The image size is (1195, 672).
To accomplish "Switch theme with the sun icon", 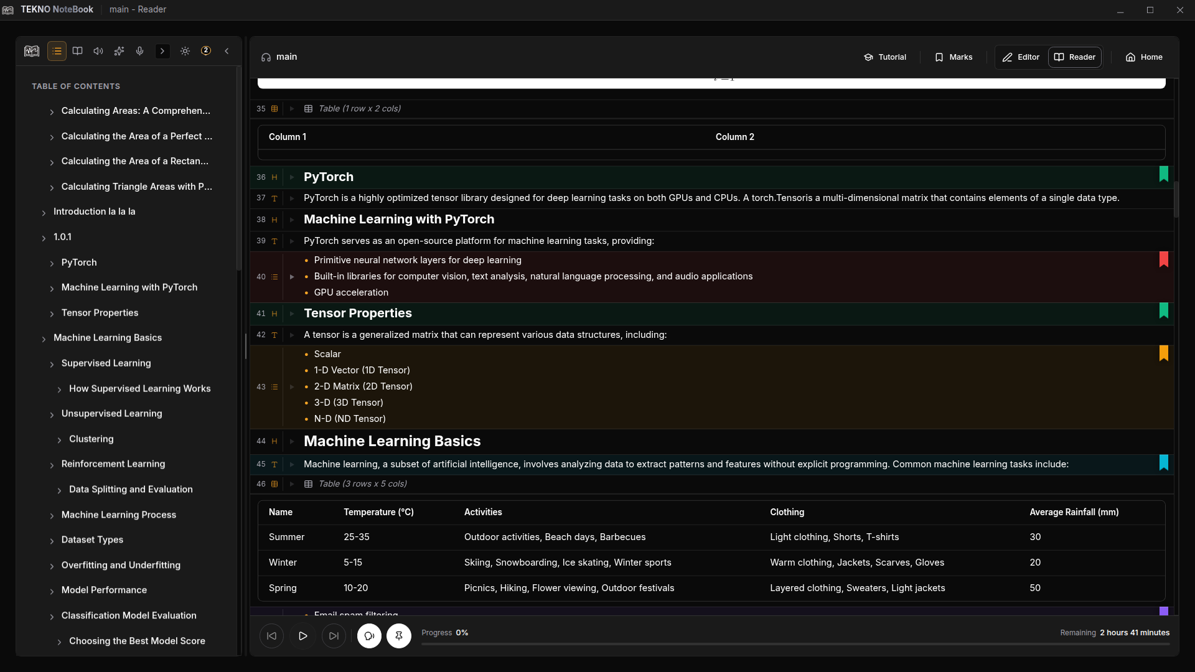I will coord(185,51).
